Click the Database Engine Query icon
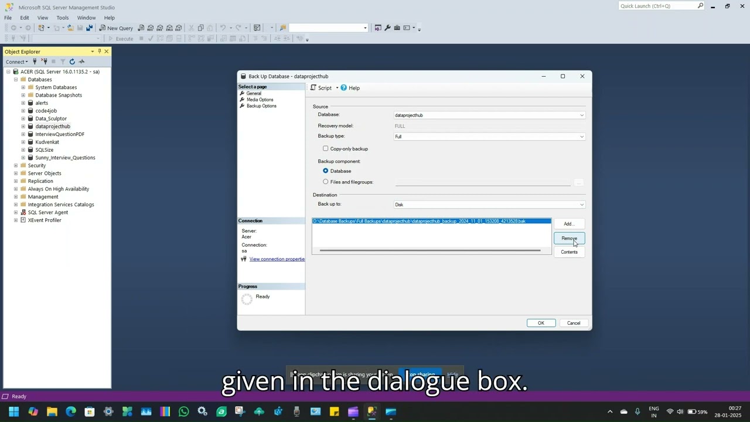The image size is (750, 422). [141, 28]
